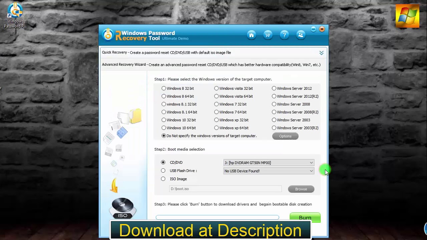Open the No USB Device Found dropdown
427x240 pixels.
coord(269,171)
